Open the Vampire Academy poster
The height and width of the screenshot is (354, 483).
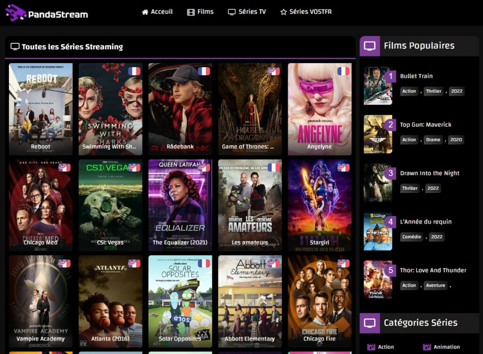[x=41, y=301]
